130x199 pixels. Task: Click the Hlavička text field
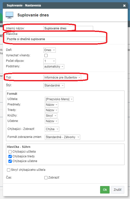56,39
